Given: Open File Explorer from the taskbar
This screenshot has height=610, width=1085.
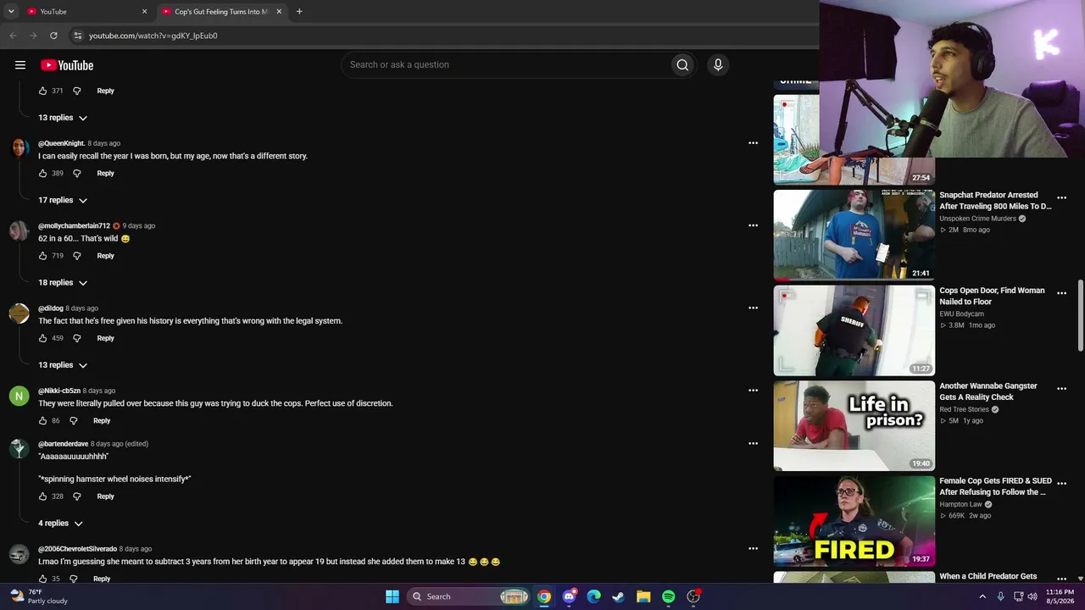Looking at the screenshot, I should (x=643, y=596).
